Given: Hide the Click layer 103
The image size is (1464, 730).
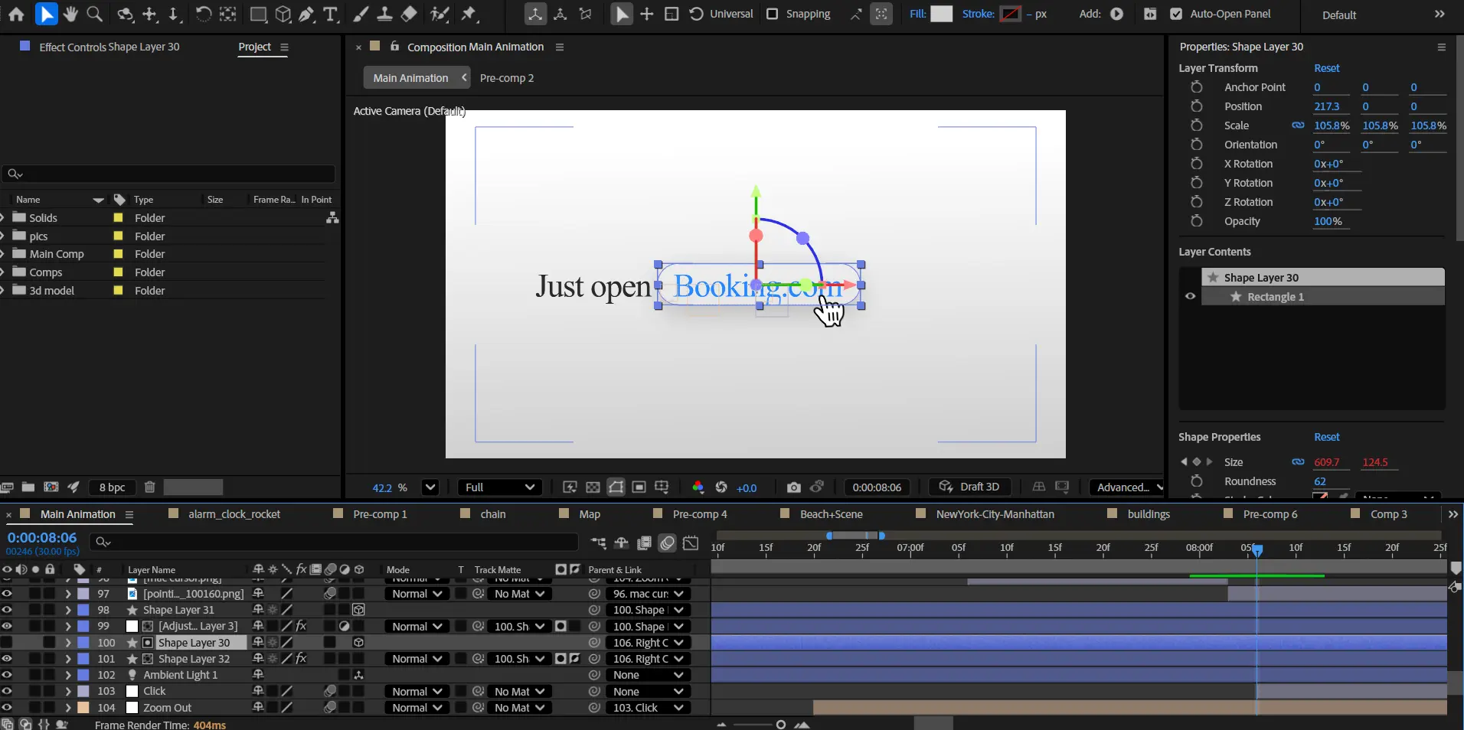Looking at the screenshot, I should (x=7, y=691).
